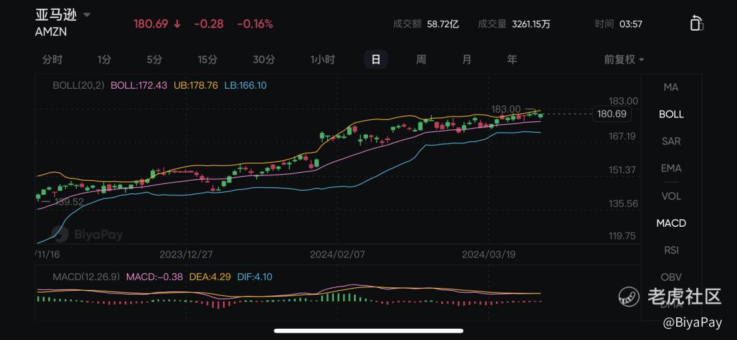Click the 119.75 price axis label

point(622,236)
